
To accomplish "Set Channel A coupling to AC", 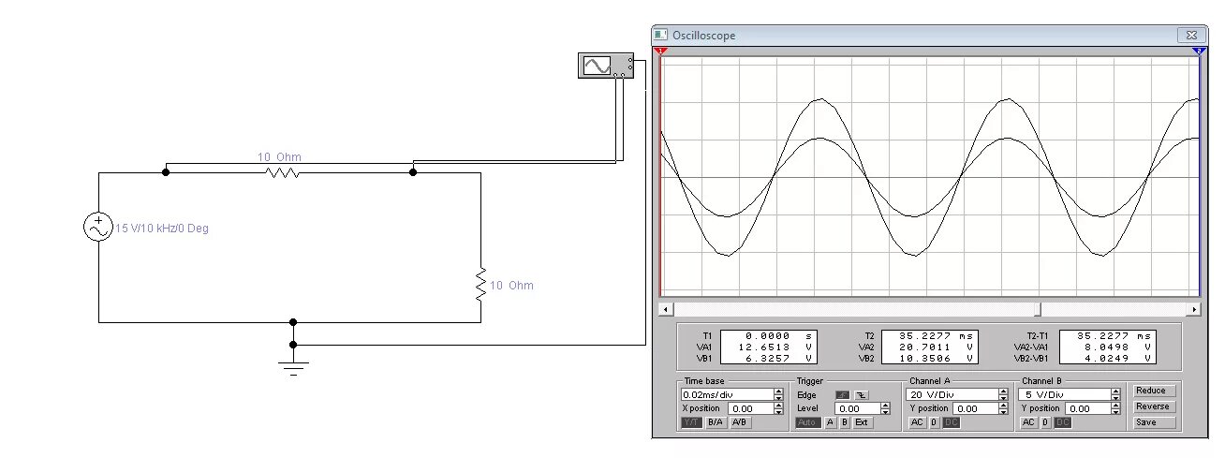I will [x=918, y=422].
